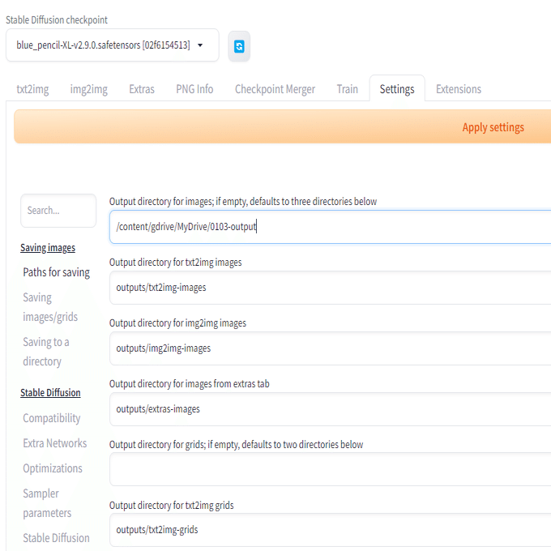Open the Optimizations settings section

(53, 468)
